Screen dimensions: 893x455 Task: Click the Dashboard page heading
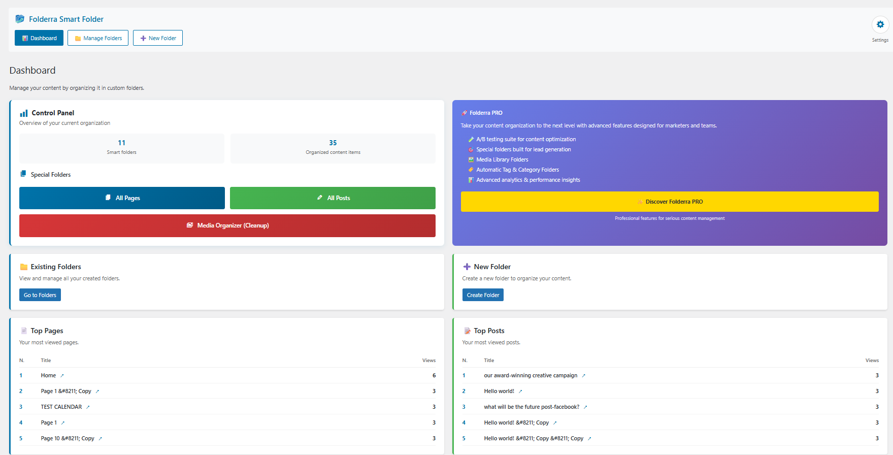pos(32,71)
